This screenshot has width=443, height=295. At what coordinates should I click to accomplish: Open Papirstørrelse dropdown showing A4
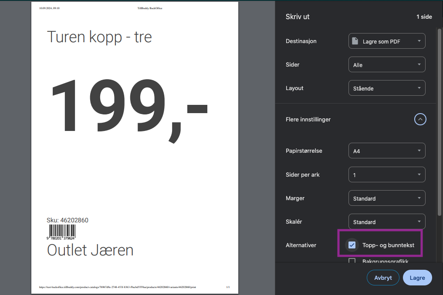point(387,151)
